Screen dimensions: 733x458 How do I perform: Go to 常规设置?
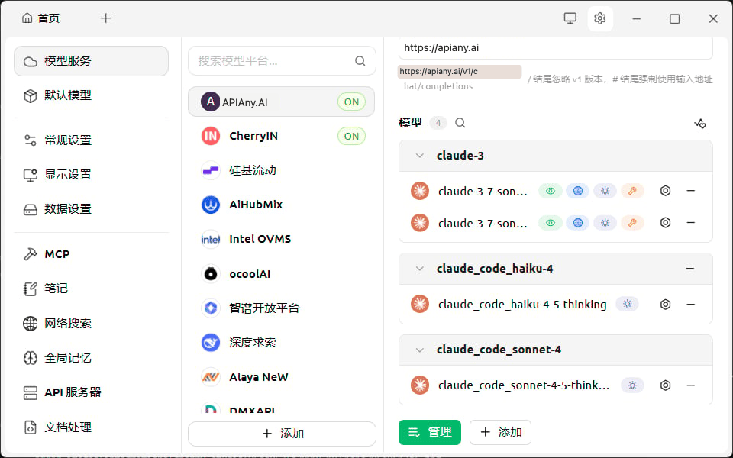point(91,140)
